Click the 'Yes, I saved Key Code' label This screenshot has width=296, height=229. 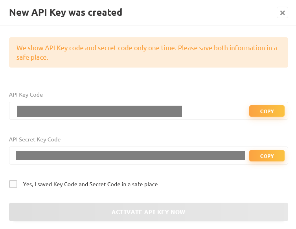pos(90,184)
